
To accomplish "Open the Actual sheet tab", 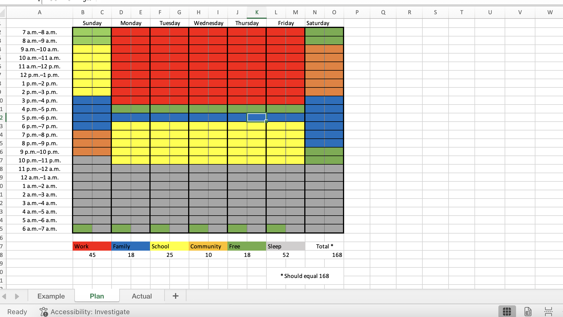I will pos(142,296).
